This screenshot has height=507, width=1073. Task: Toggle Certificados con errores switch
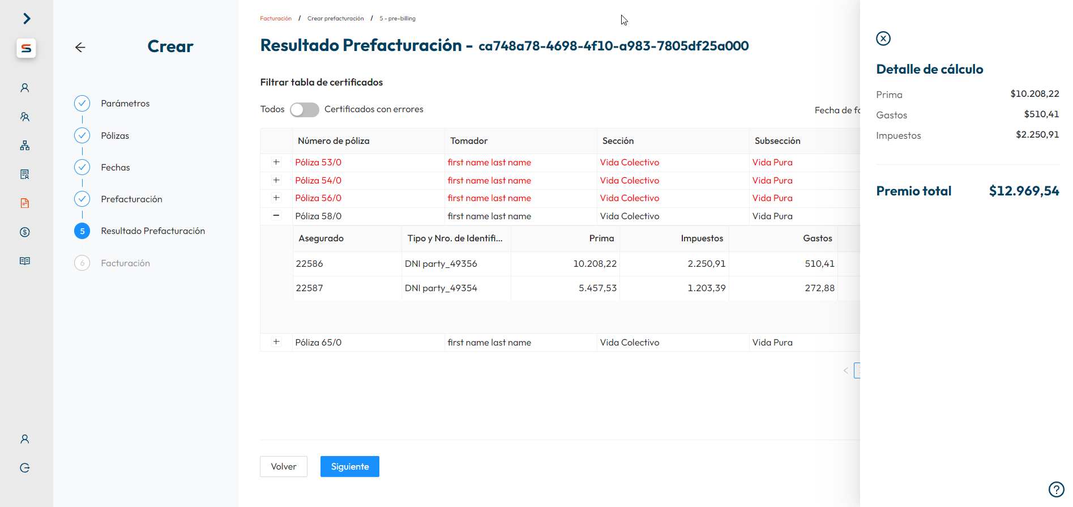point(305,110)
